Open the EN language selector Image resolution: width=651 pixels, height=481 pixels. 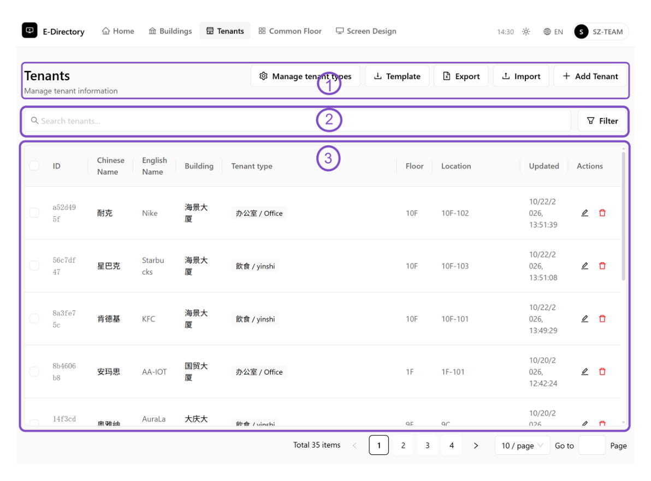(553, 32)
